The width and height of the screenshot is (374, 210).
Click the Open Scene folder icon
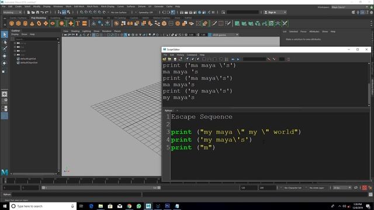pyautogui.click(x=33, y=12)
